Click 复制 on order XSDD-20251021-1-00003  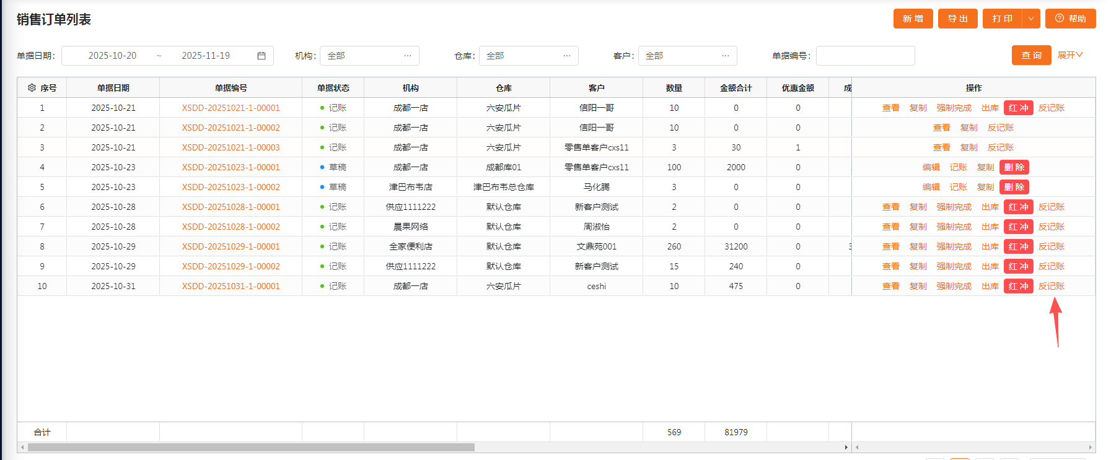(969, 147)
